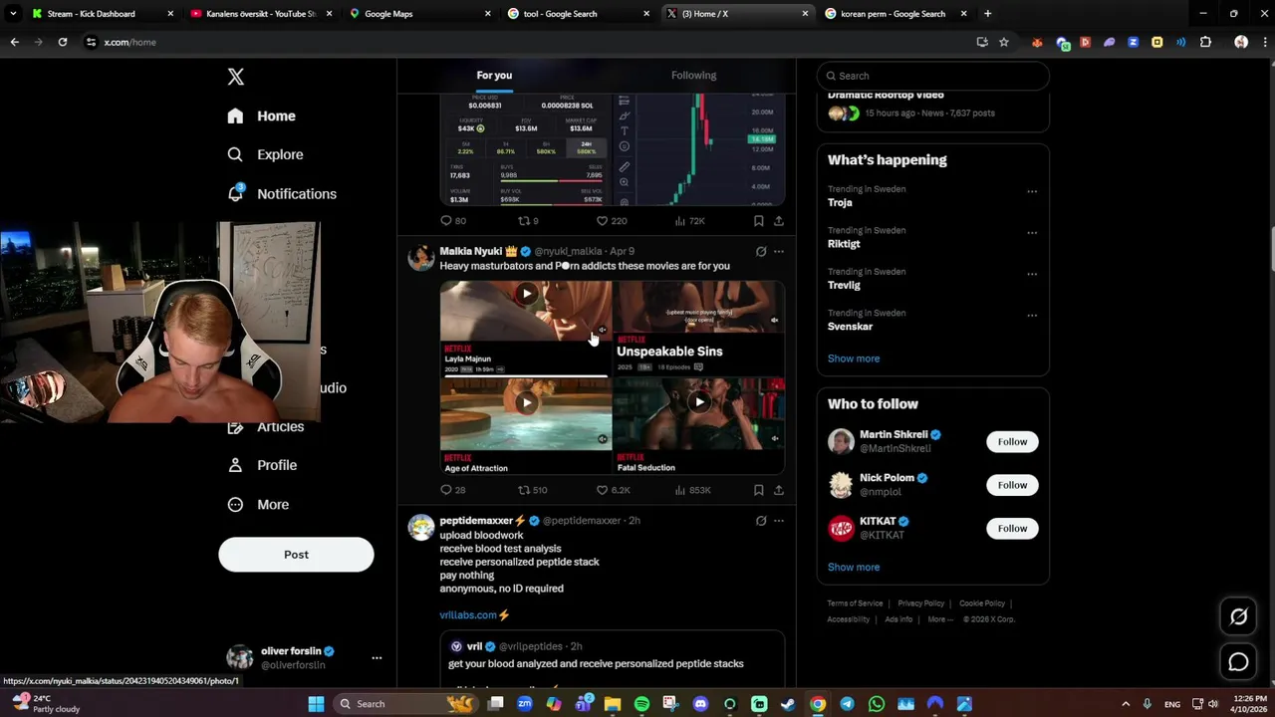Screen dimensions: 1275x717
Task: Open the Chrome extensions puzzle icon
Action: [x=1205, y=42]
